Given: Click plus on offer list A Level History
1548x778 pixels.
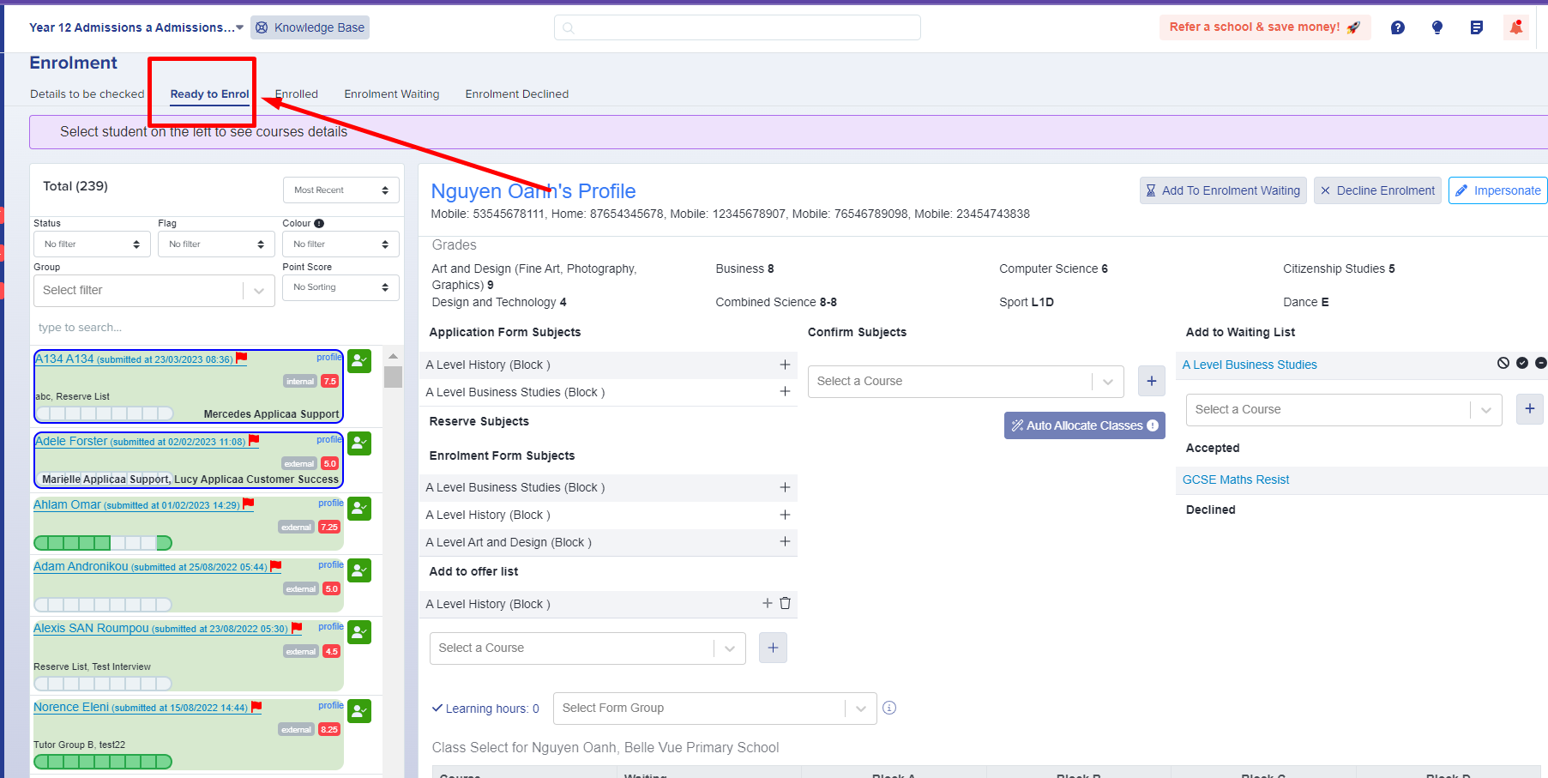Looking at the screenshot, I should click(x=768, y=603).
